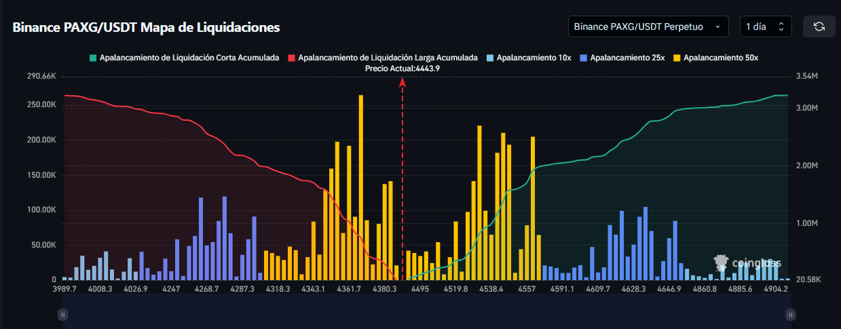Click the chart title Binance PAXG/USDT Mapa de Liquidaciones
Image resolution: width=841 pixels, height=329 pixels.
pyautogui.click(x=147, y=28)
